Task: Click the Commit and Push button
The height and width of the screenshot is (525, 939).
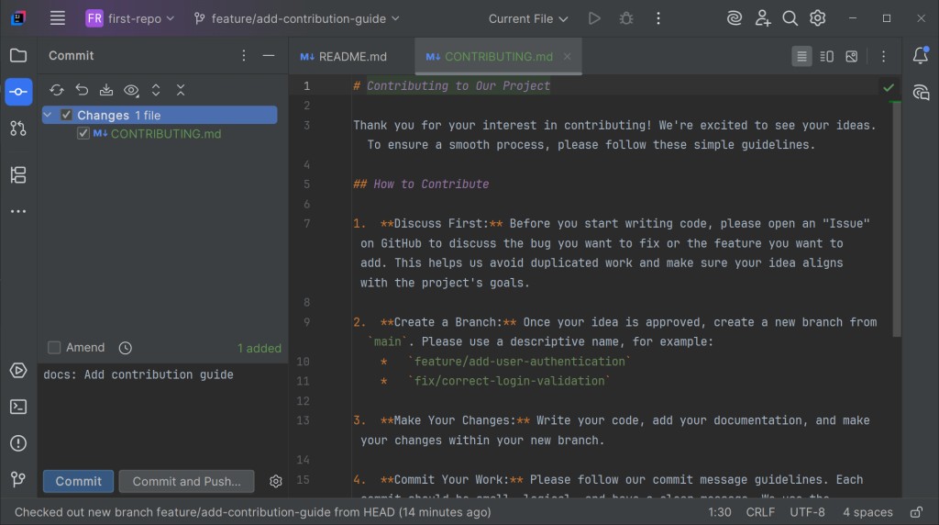Action: (186, 481)
